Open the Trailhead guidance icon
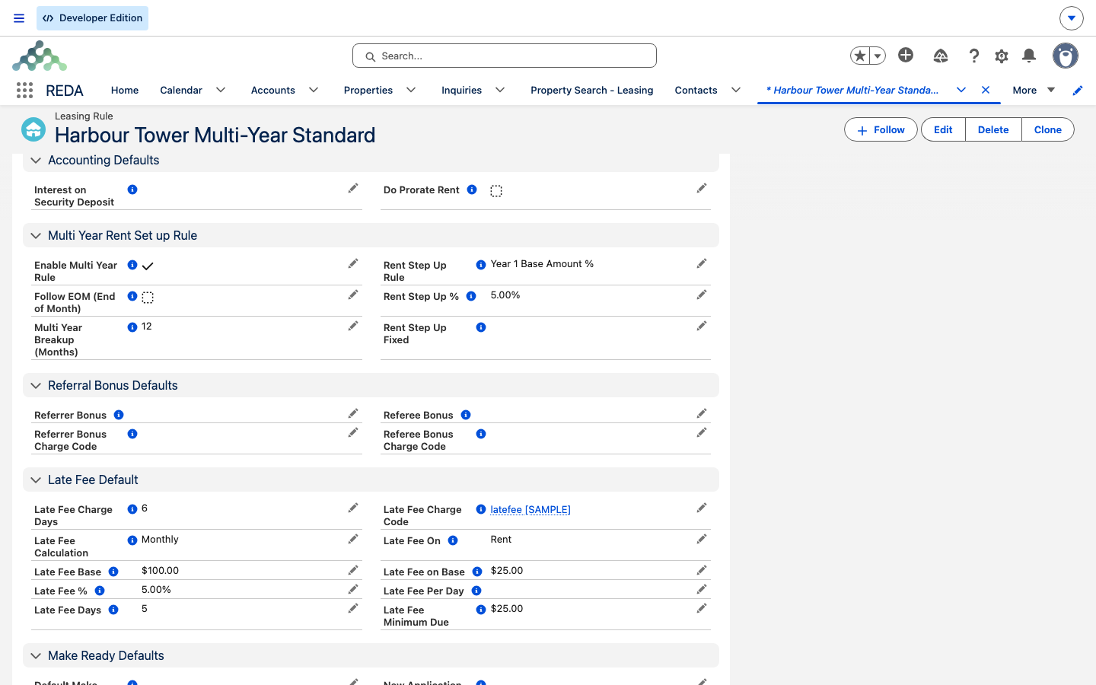 pyautogui.click(x=941, y=56)
